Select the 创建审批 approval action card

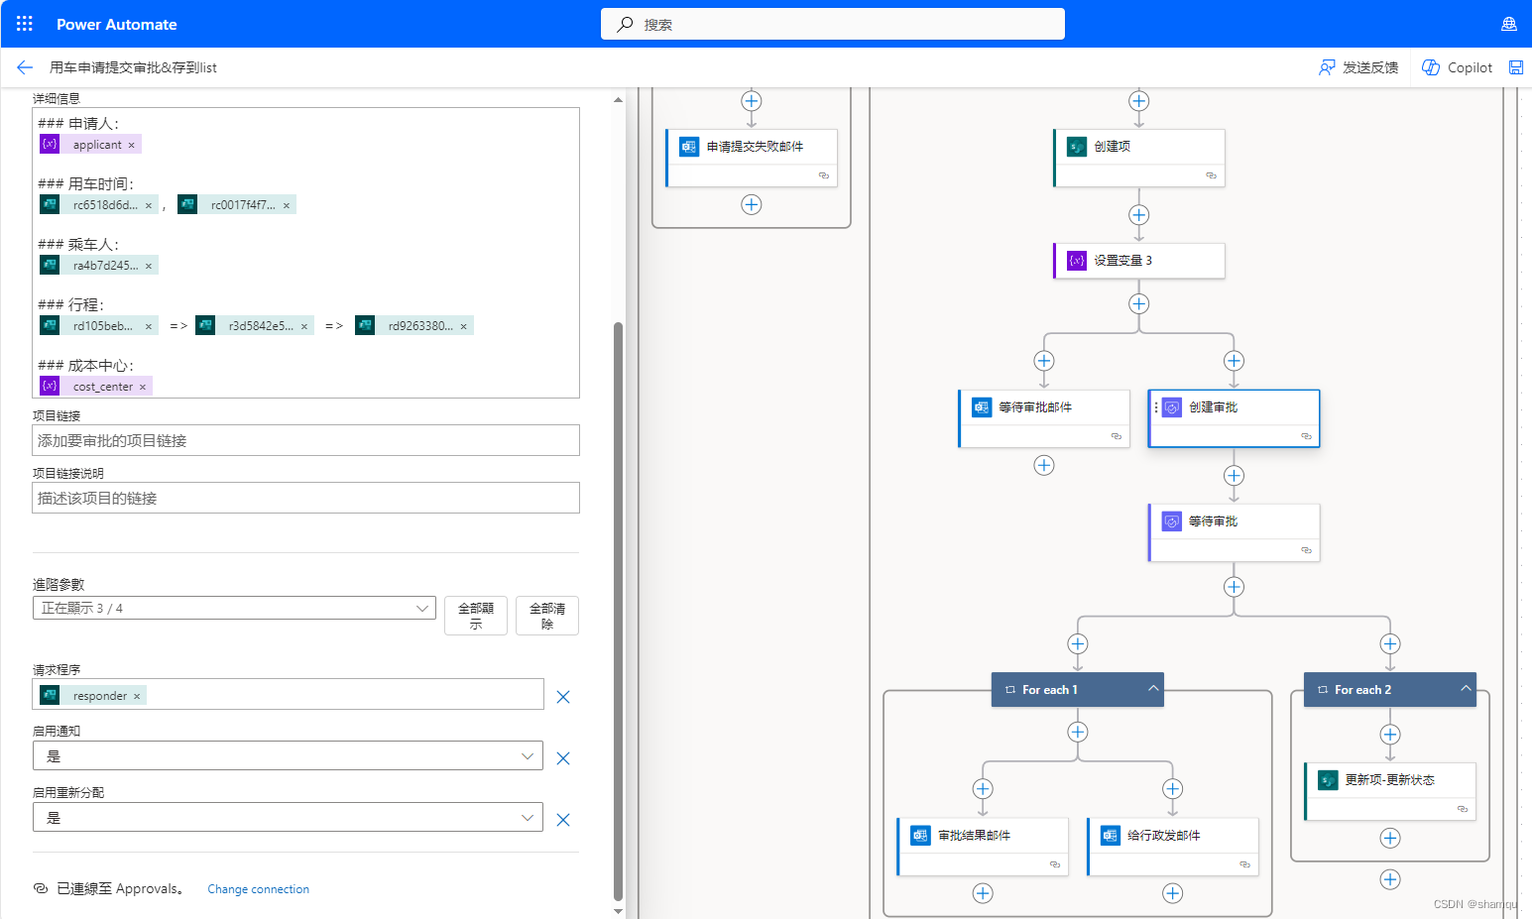[x=1234, y=406]
